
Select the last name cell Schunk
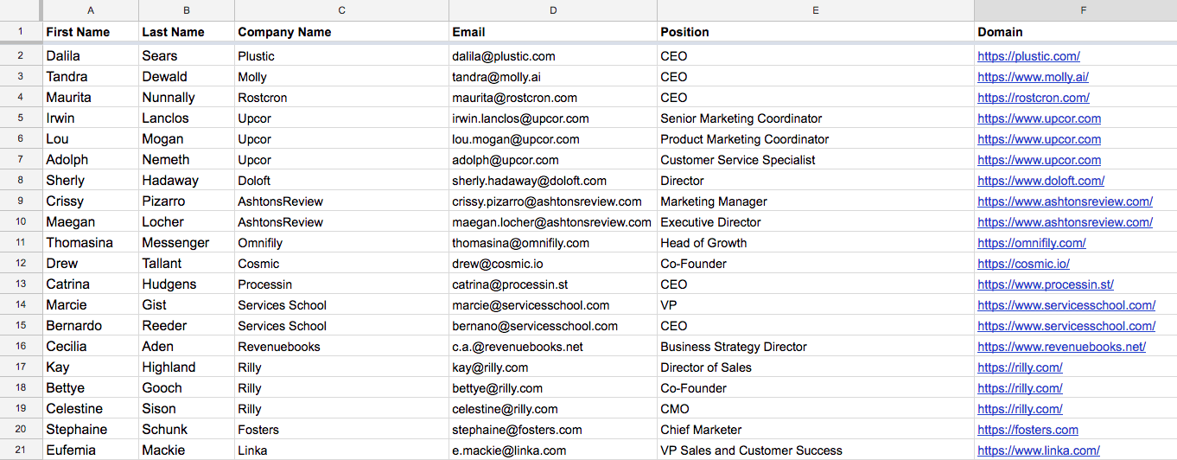[x=187, y=430]
